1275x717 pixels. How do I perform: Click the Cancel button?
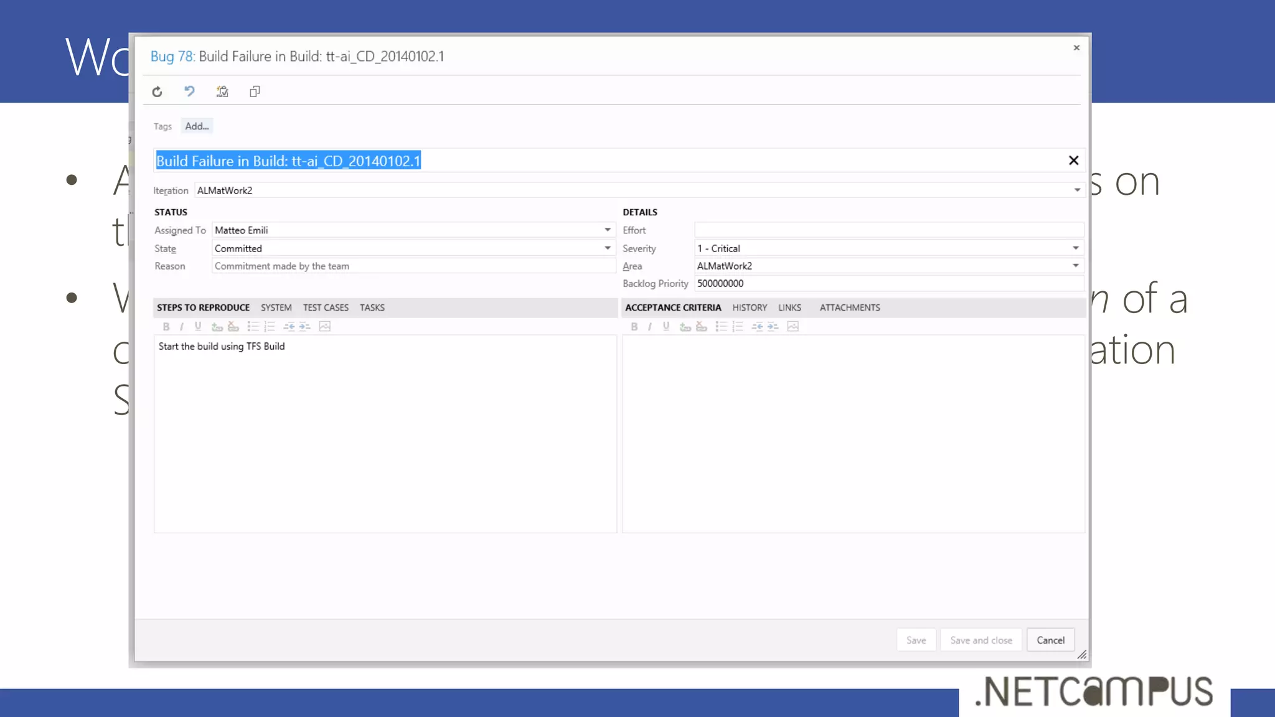pos(1050,640)
